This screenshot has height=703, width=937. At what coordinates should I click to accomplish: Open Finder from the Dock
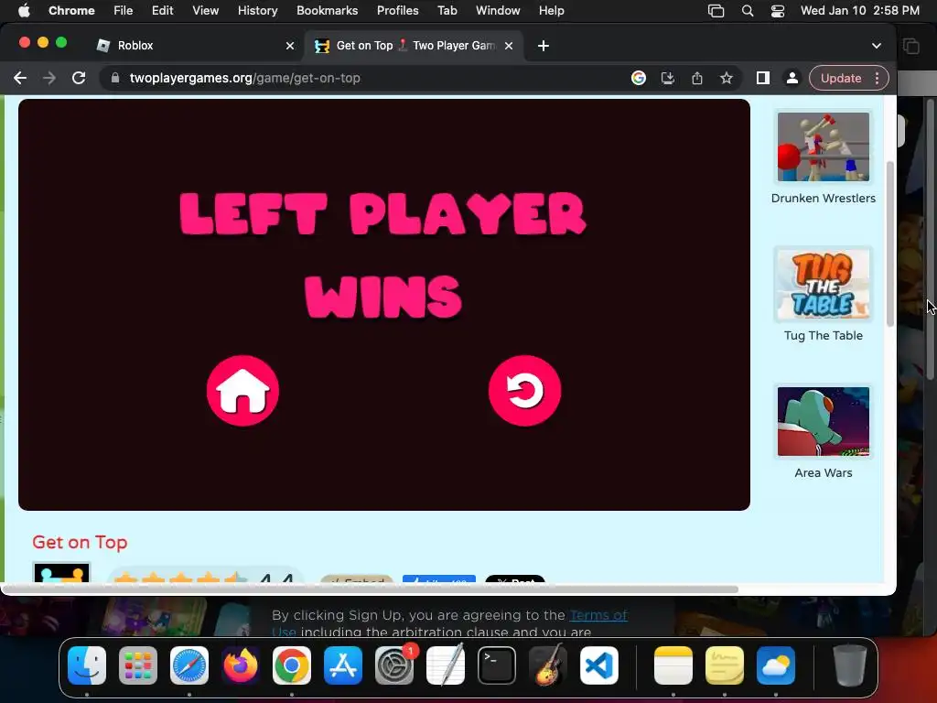click(x=87, y=665)
